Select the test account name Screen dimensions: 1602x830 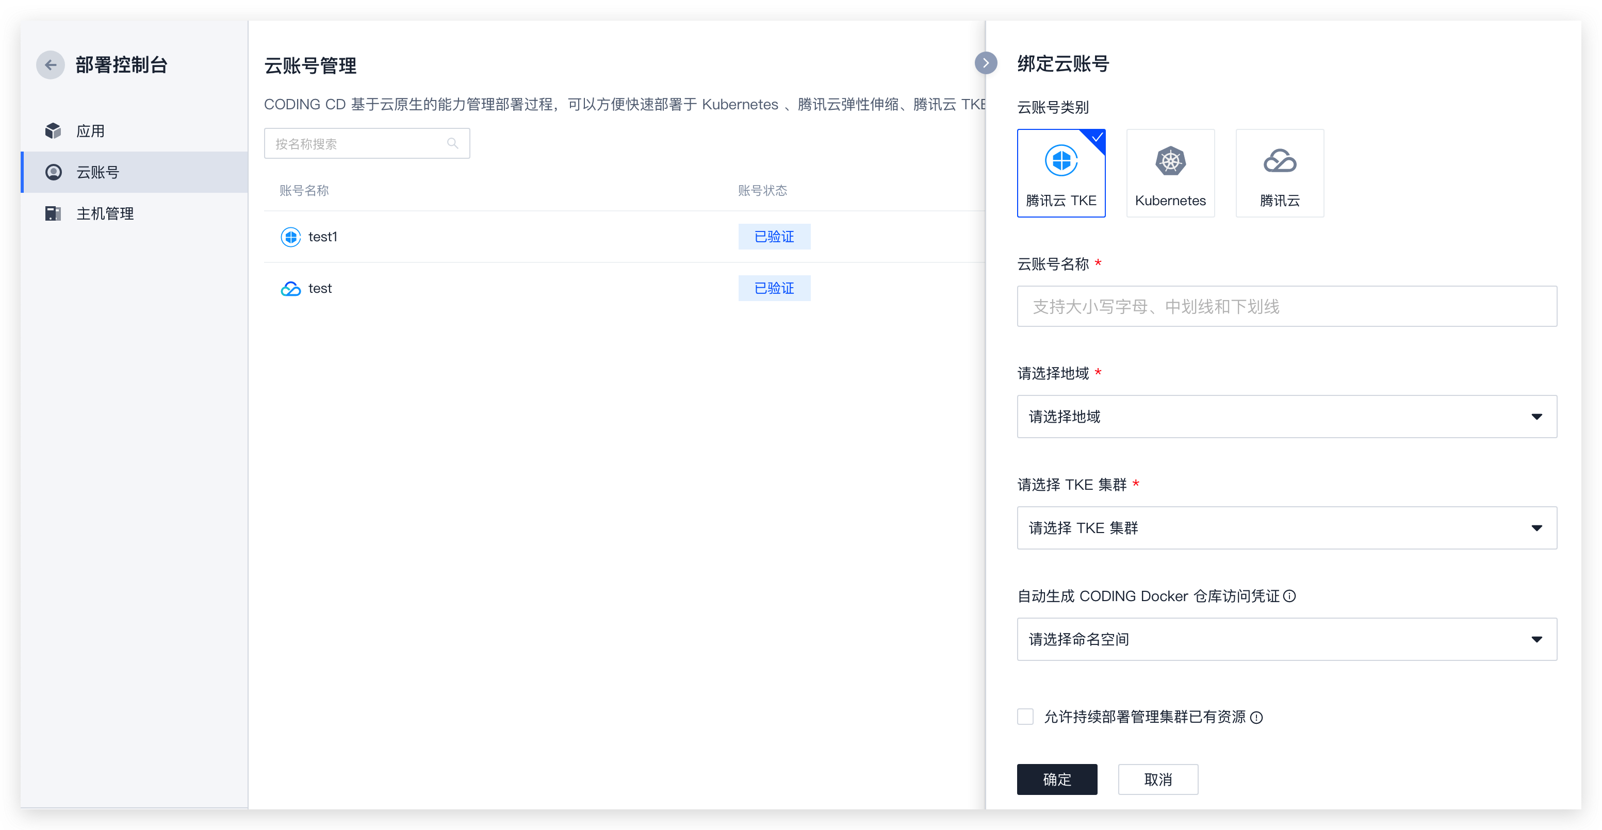click(x=320, y=289)
